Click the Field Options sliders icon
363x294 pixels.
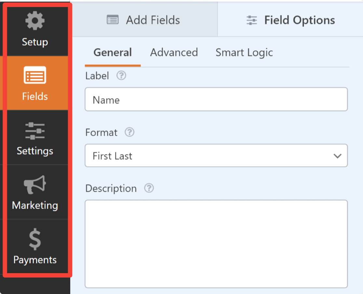coord(252,20)
